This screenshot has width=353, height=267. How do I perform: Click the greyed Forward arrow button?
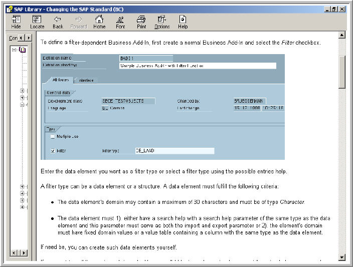[79, 22]
